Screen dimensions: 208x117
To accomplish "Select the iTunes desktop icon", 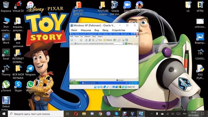I will click(x=30, y=6).
